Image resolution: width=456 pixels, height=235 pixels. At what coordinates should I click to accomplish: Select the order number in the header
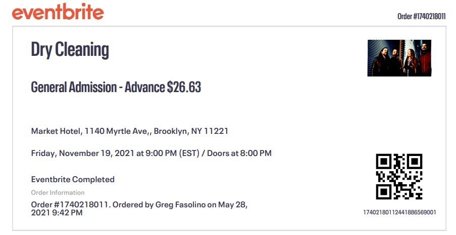[421, 16]
